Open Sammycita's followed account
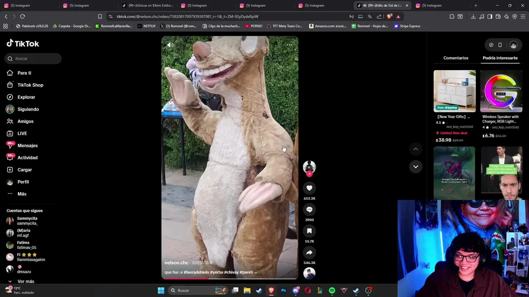 pos(27,221)
